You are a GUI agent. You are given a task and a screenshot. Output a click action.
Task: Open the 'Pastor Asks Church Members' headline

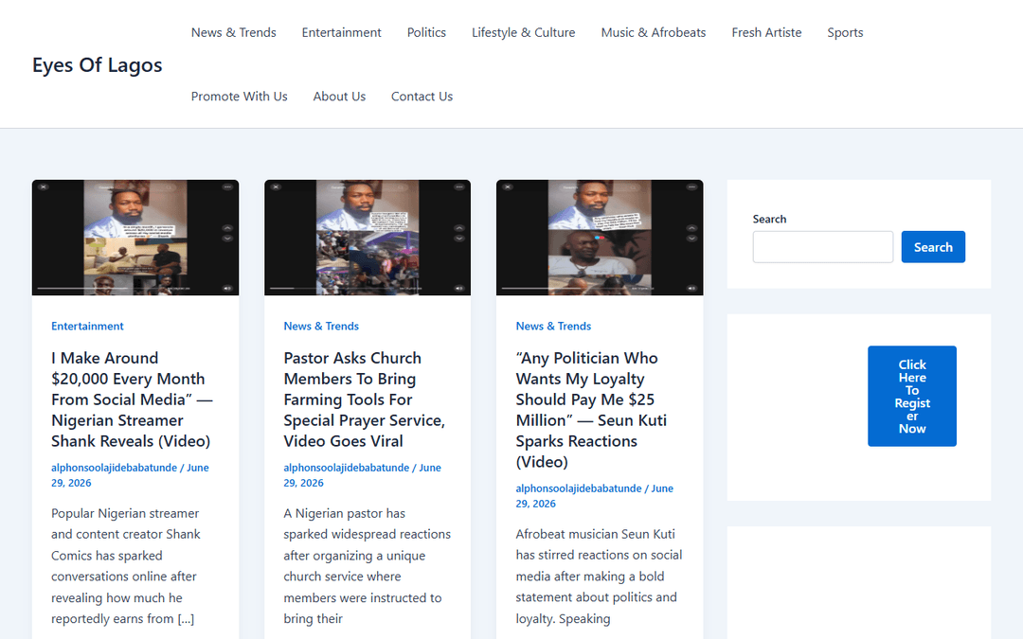(364, 399)
